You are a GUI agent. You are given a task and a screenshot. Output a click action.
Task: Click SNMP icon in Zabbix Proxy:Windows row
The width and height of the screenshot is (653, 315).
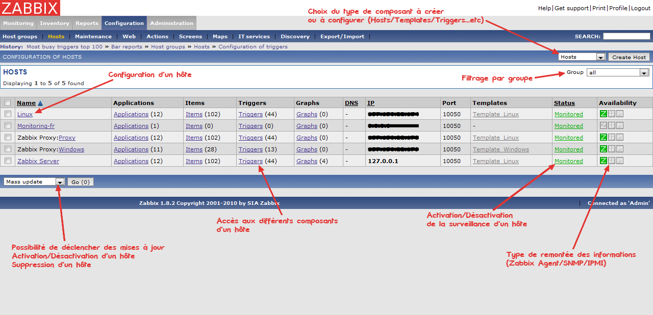point(612,149)
